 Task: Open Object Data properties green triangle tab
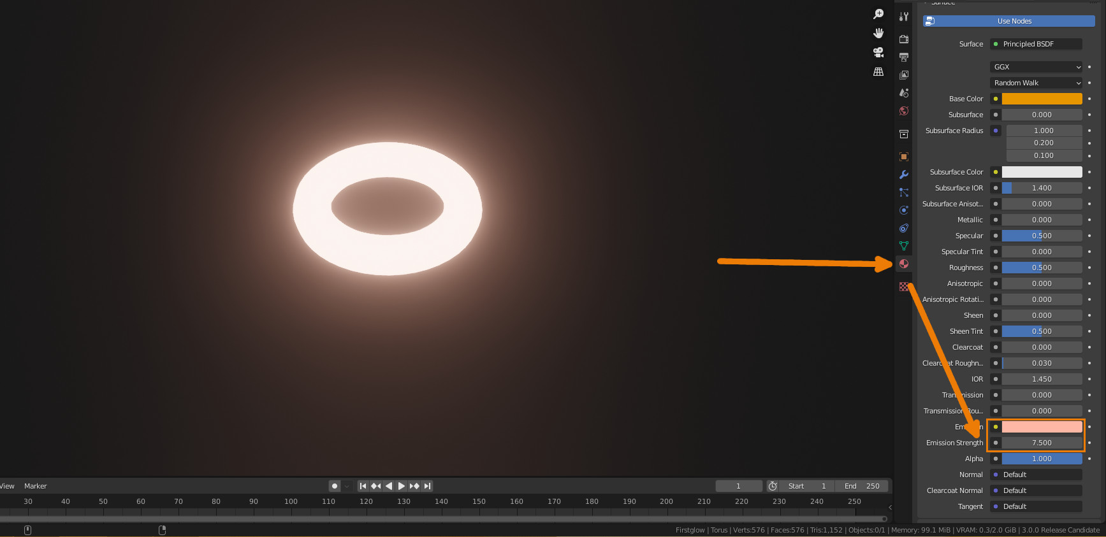point(904,246)
